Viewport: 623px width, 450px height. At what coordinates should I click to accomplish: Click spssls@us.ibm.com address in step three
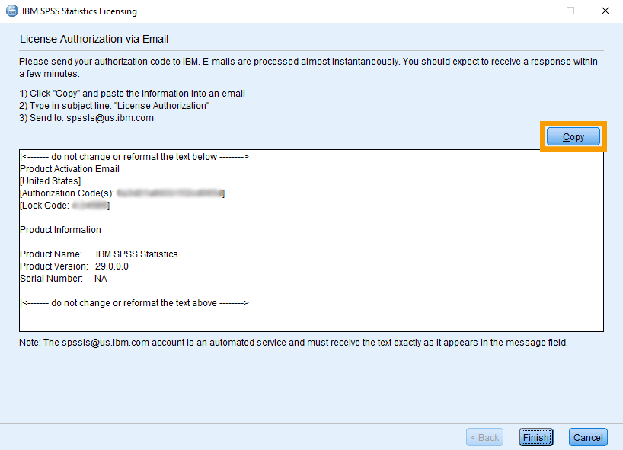click(x=110, y=118)
